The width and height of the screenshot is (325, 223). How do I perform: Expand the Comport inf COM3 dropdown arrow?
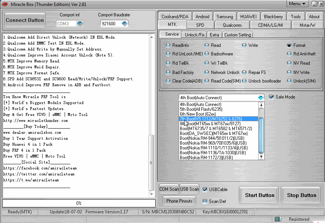[x=80, y=23]
